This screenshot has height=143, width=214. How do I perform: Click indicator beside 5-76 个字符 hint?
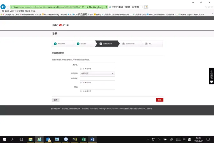pos(81,69)
